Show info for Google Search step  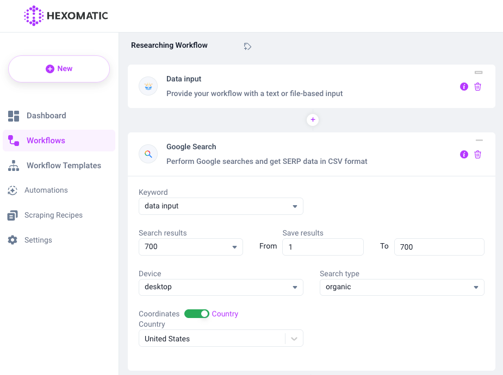coord(464,155)
